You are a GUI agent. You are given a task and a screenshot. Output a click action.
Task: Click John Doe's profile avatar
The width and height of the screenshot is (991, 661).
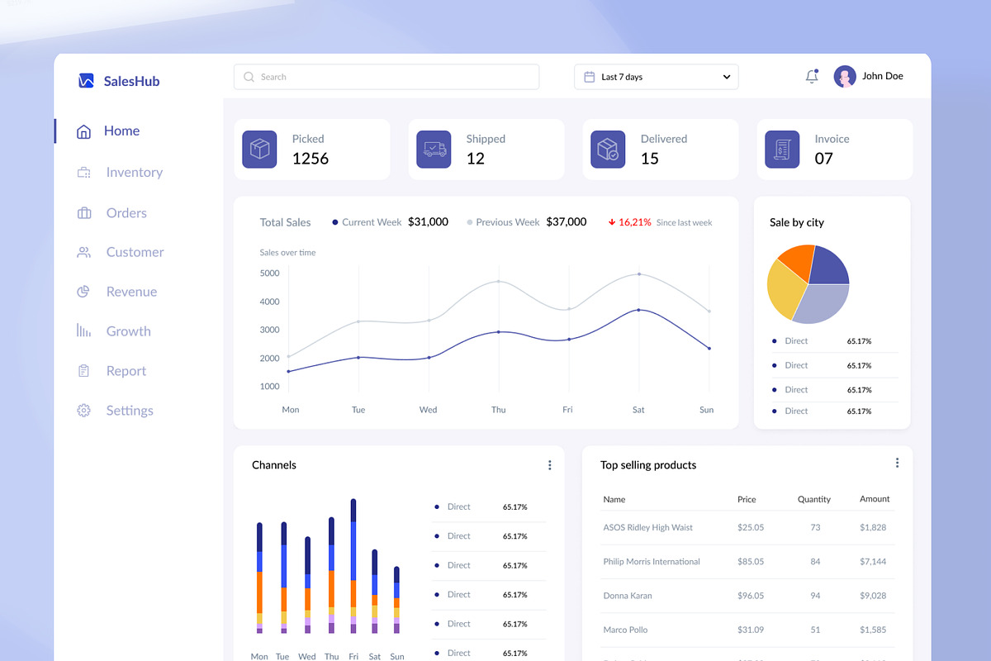[845, 77]
